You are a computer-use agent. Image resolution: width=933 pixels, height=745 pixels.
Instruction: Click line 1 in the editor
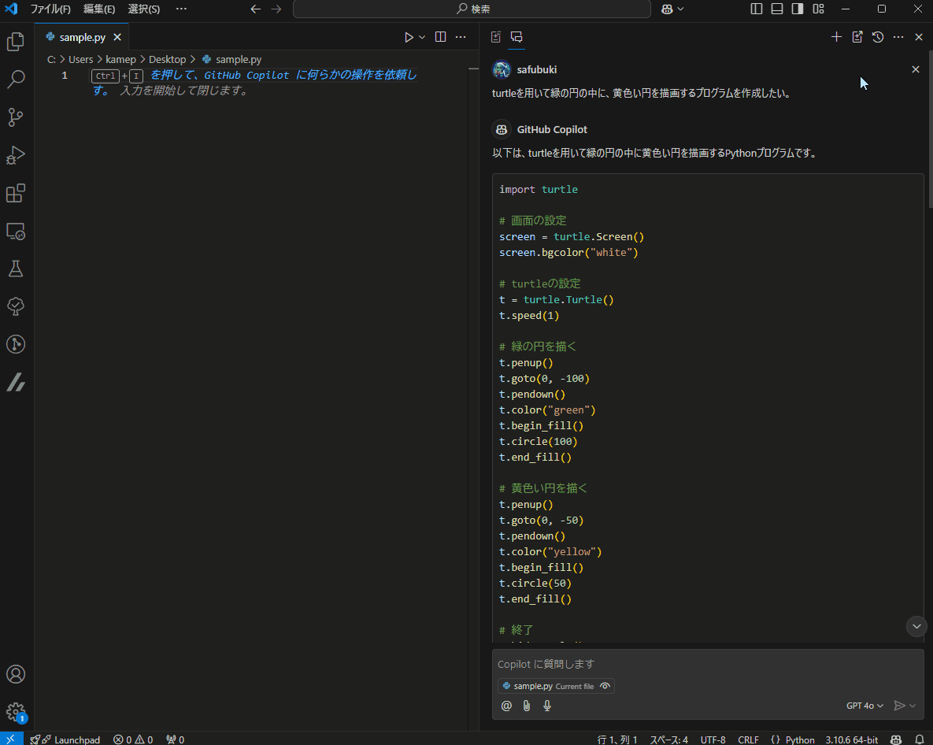pos(256,76)
